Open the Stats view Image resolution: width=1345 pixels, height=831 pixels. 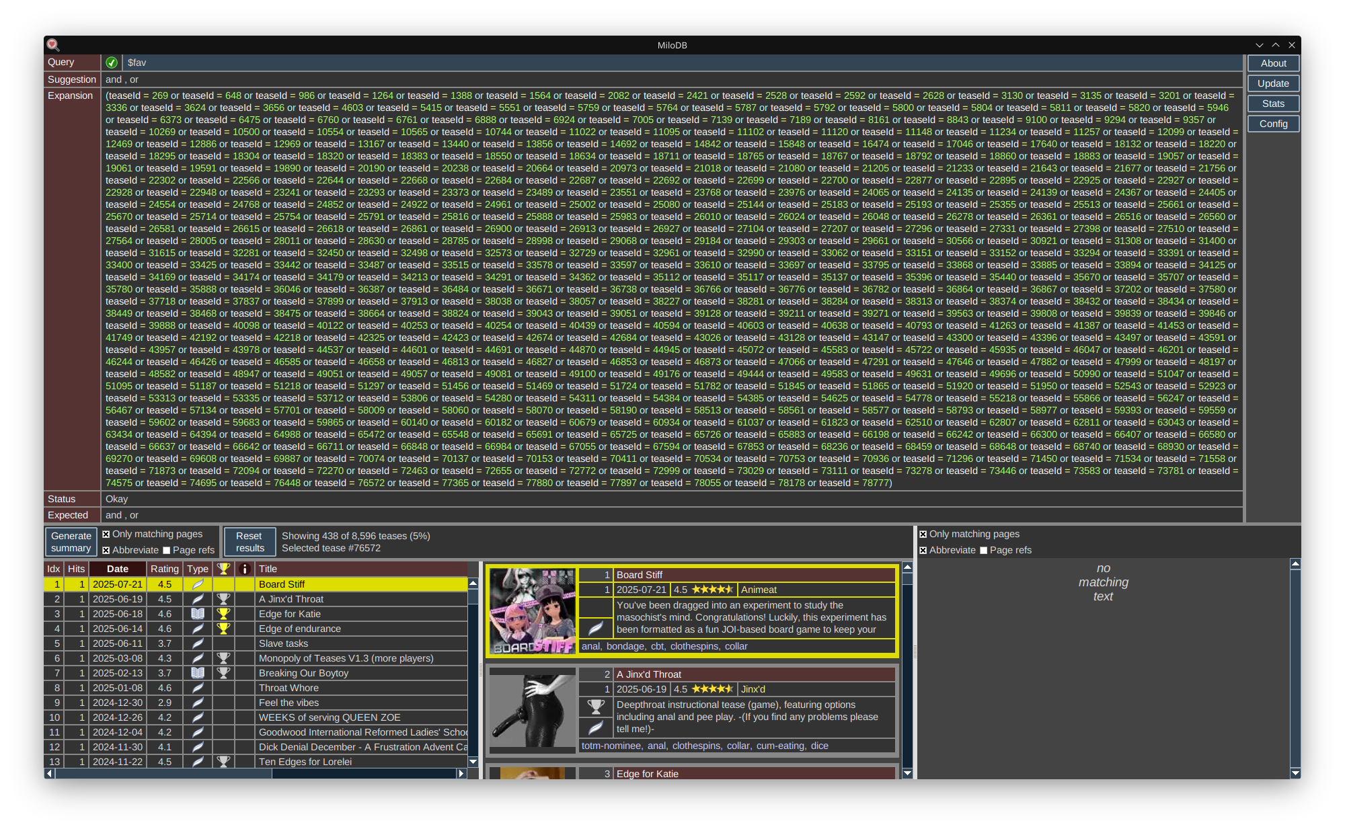tap(1273, 104)
